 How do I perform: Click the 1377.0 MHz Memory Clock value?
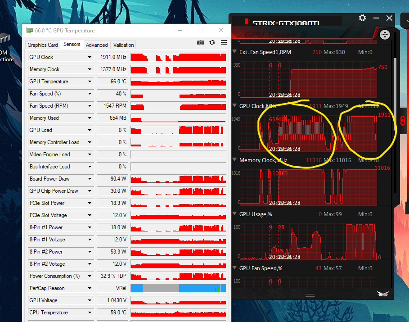pos(112,69)
